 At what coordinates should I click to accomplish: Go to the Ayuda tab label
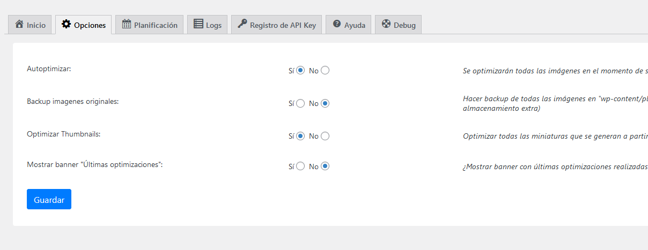[355, 25]
